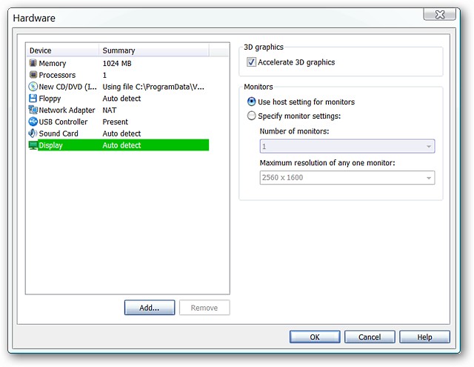474x367 pixels.
Task: Click the Floppy disk icon
Action: 33,99
